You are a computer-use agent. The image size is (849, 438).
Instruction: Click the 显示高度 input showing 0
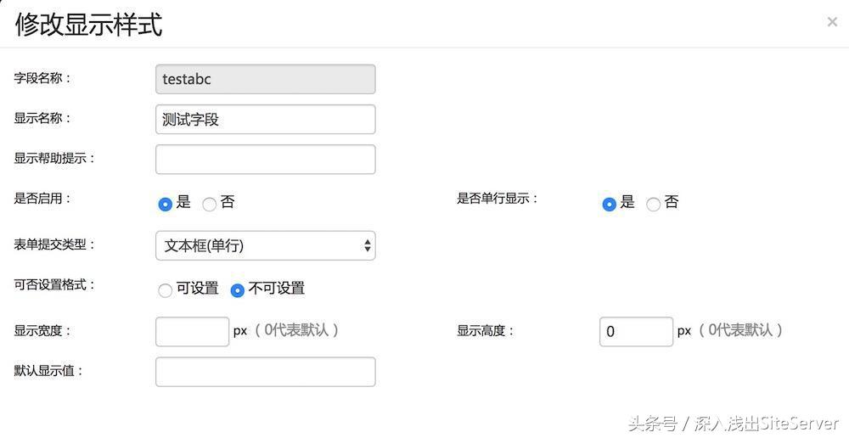click(x=636, y=331)
